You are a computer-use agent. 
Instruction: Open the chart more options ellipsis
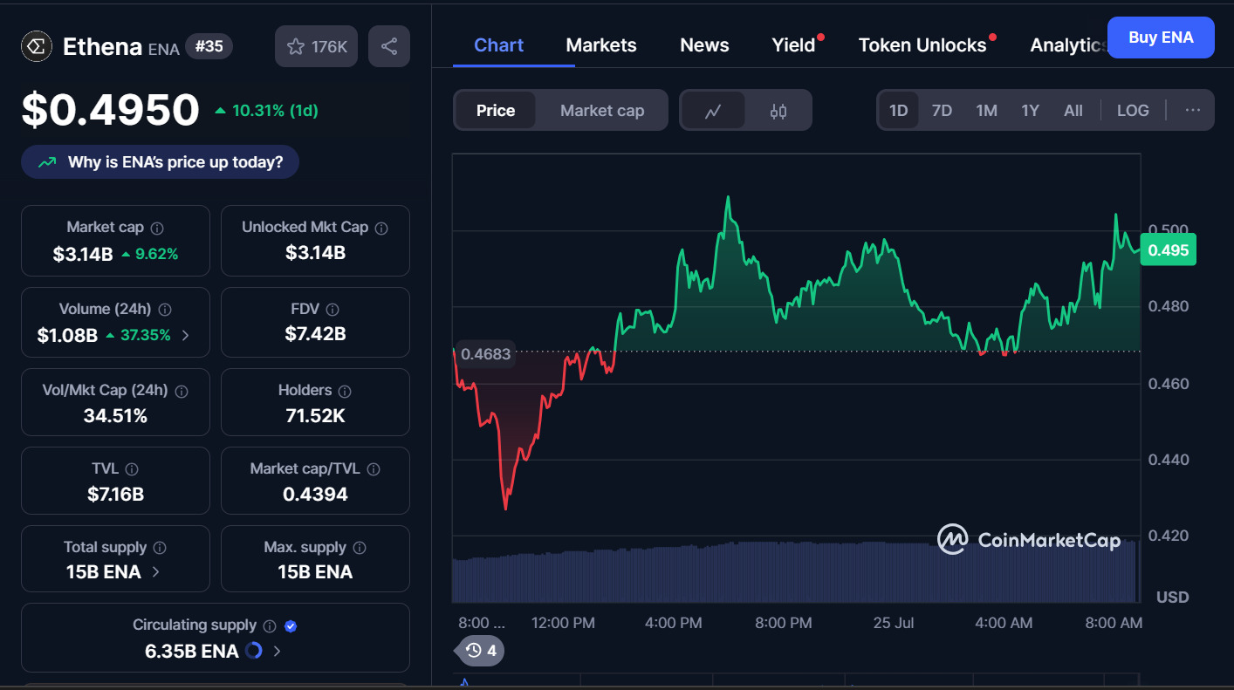click(x=1193, y=111)
